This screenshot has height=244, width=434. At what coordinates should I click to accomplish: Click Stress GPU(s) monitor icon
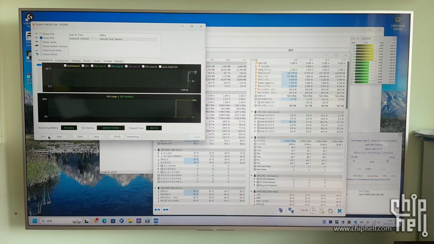coord(37,54)
